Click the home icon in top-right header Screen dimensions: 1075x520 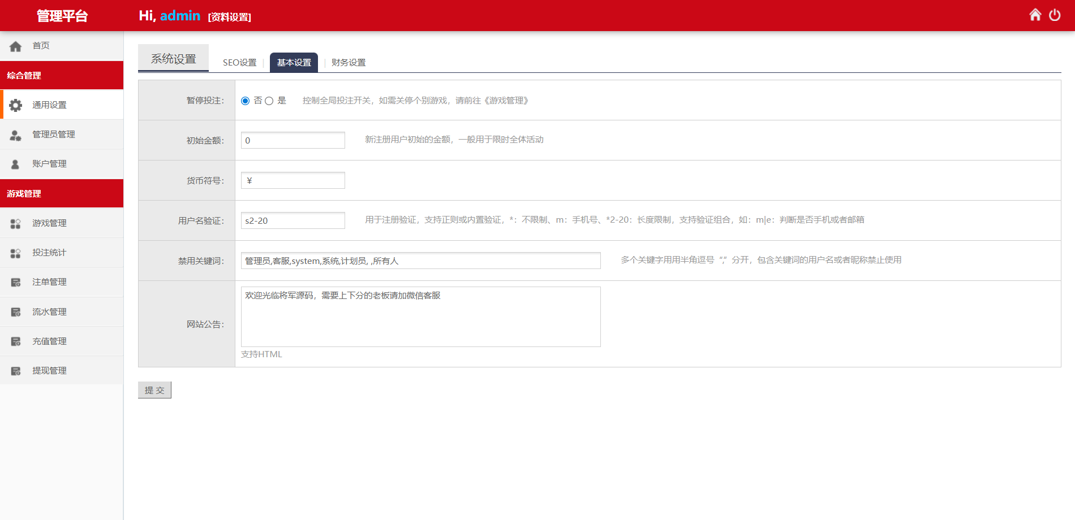[1035, 15]
